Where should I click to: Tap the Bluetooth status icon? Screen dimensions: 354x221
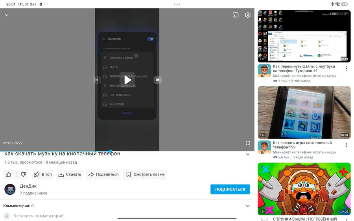332,4
